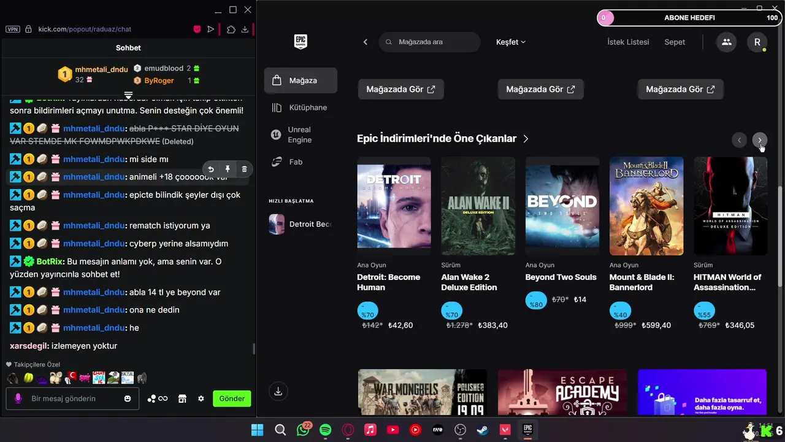Open the Alan Wake 2 Deluxe Edition cover

tap(478, 206)
